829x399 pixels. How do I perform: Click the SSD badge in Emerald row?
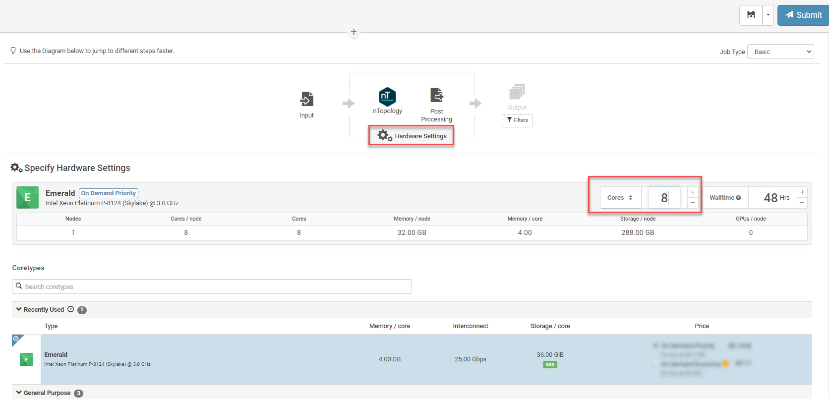[x=550, y=365]
